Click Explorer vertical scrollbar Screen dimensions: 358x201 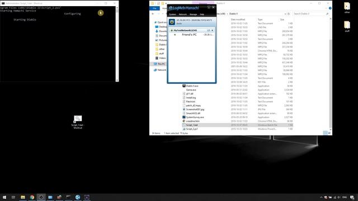(331, 83)
